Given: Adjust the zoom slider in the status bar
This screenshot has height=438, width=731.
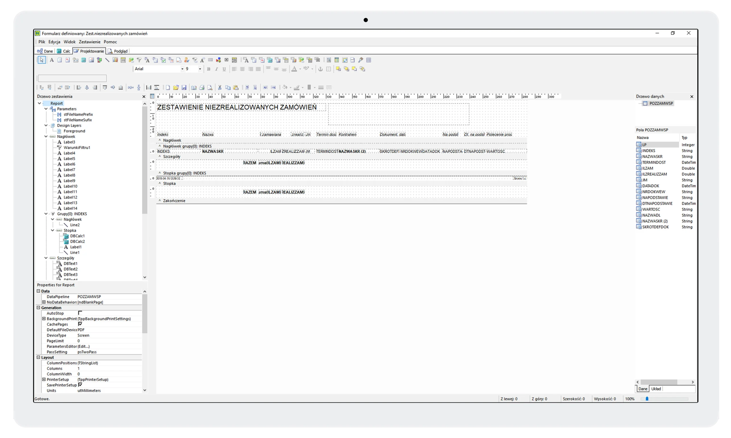Looking at the screenshot, I should coord(648,399).
